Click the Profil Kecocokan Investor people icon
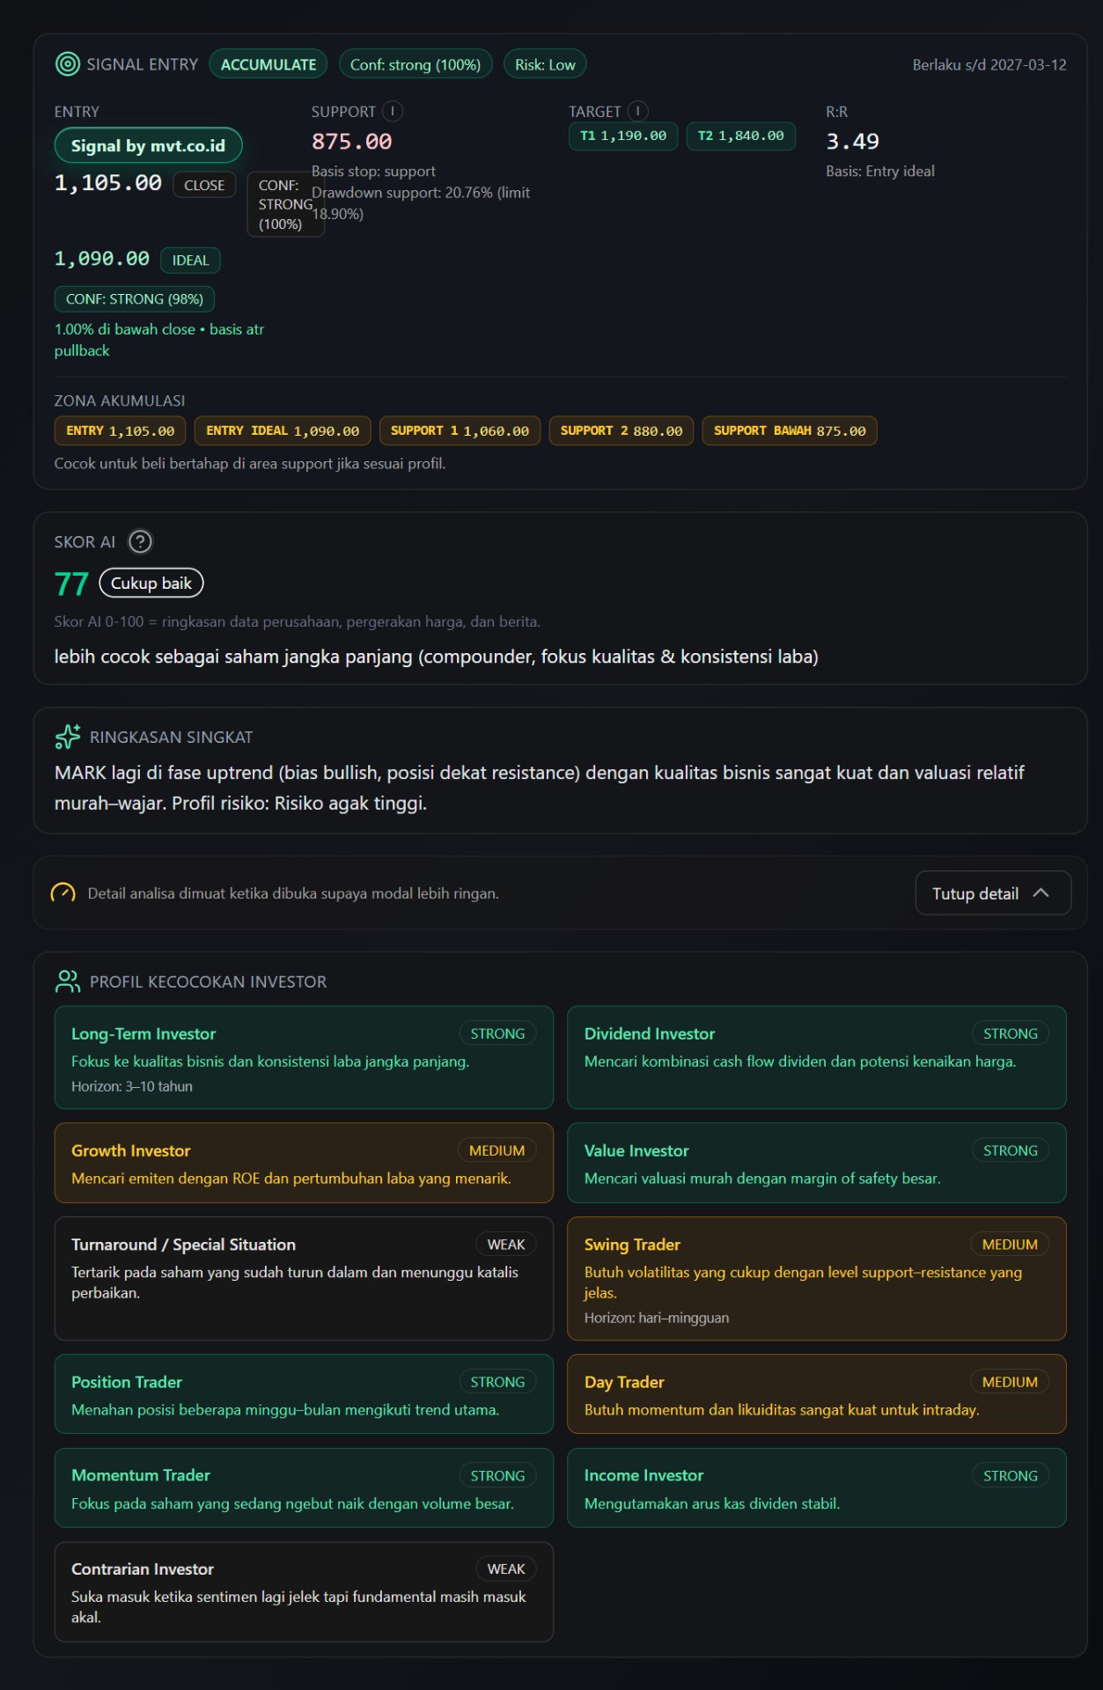The height and width of the screenshot is (1690, 1103). click(68, 981)
